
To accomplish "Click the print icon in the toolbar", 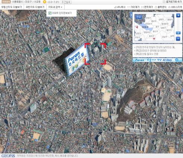I will 156,7.
